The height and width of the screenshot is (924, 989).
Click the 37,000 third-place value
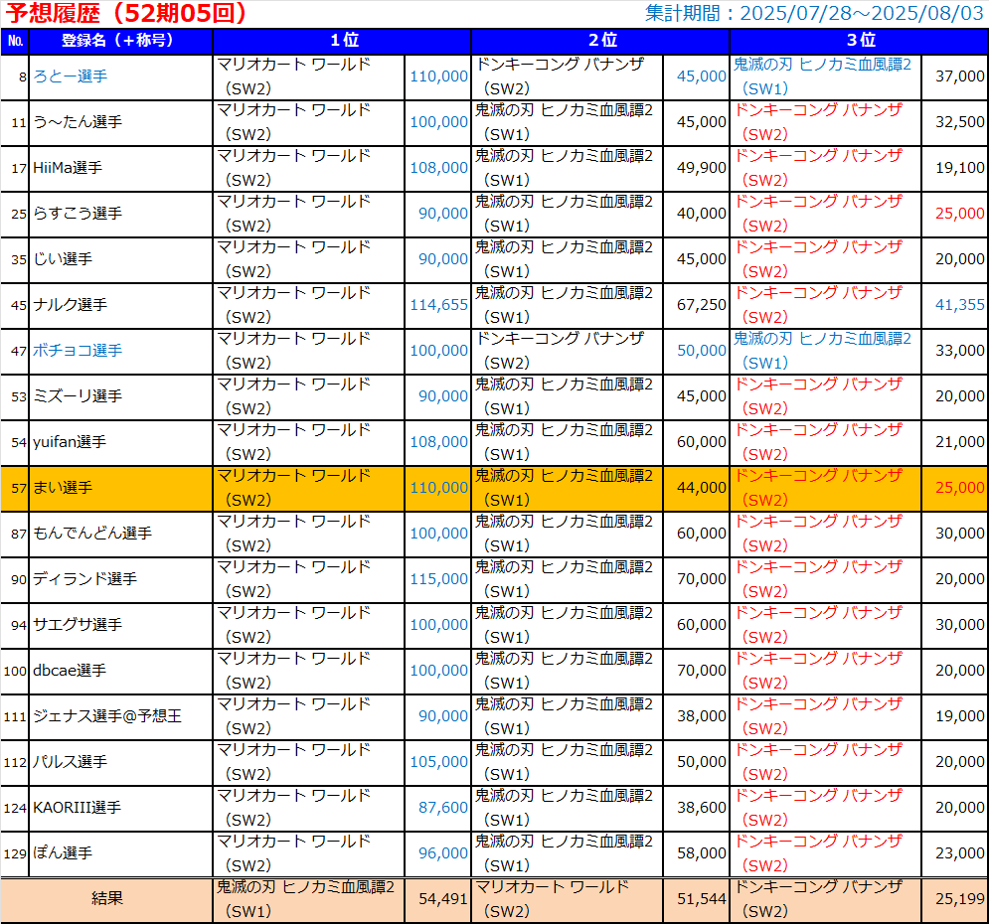tap(959, 77)
